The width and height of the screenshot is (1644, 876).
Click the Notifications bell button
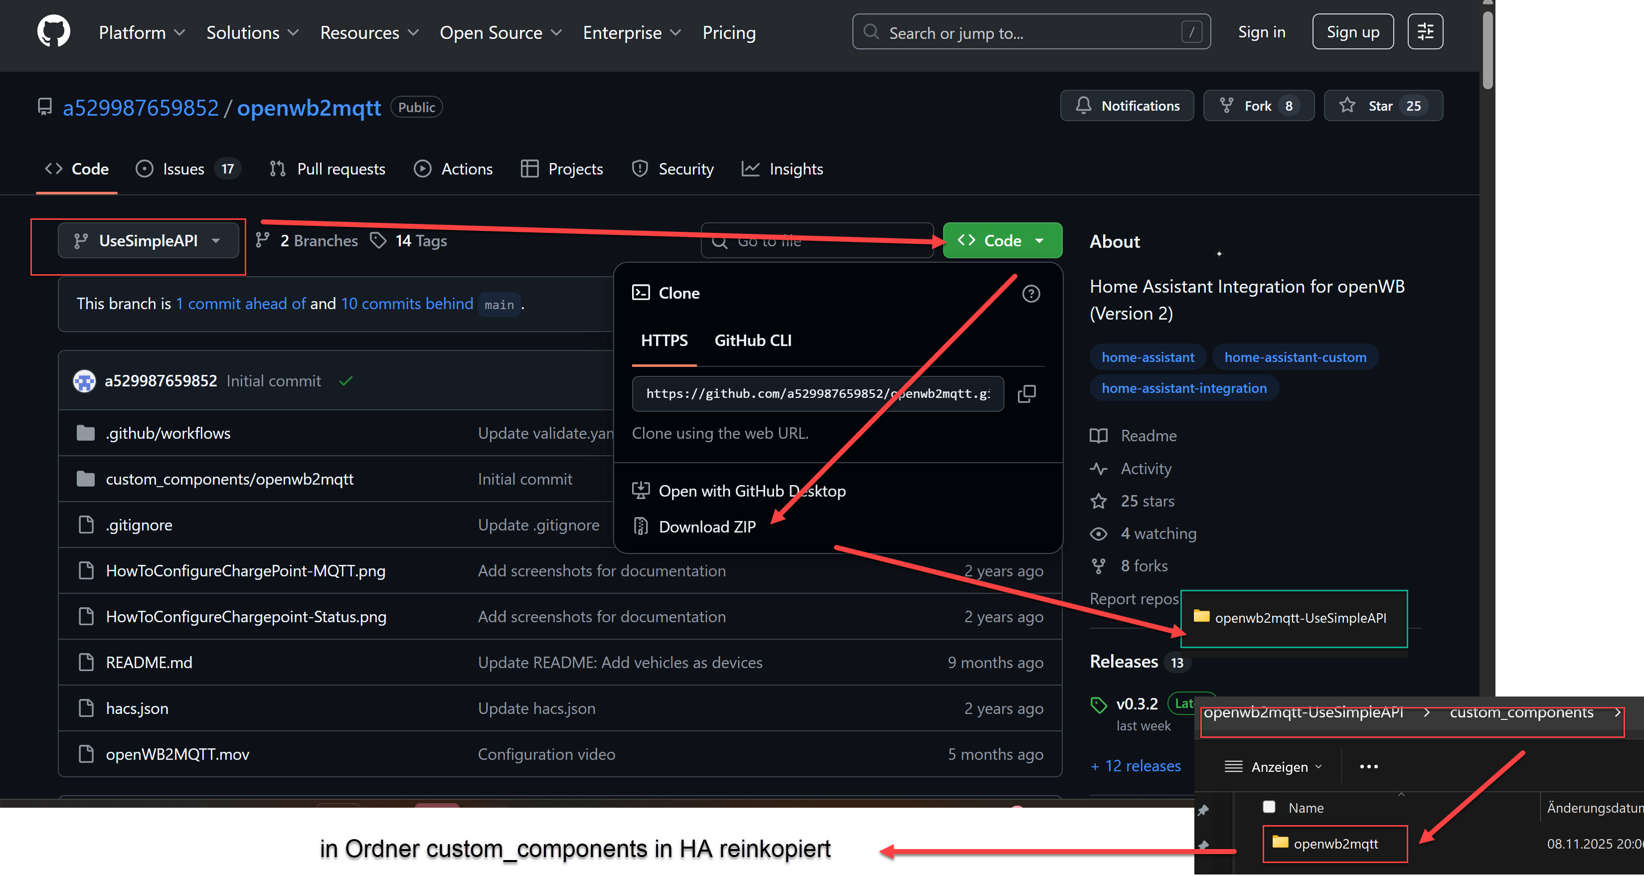(x=1127, y=106)
